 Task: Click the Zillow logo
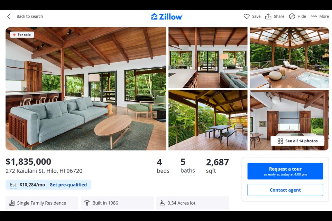167,17
